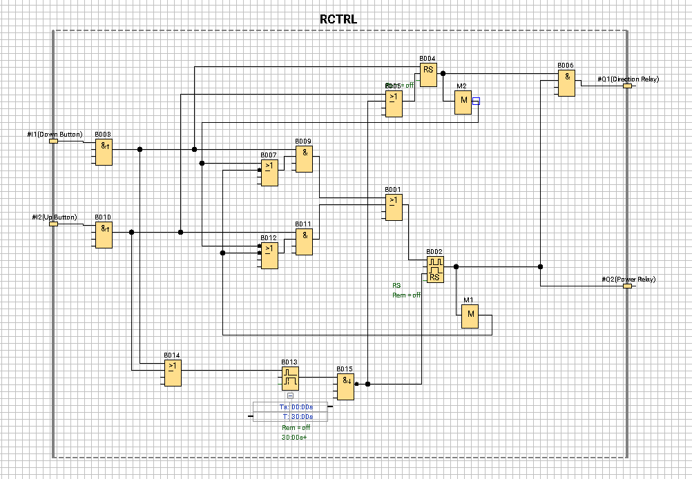Select the M1 flag marker block
This screenshot has width=692, height=479.
(470, 316)
